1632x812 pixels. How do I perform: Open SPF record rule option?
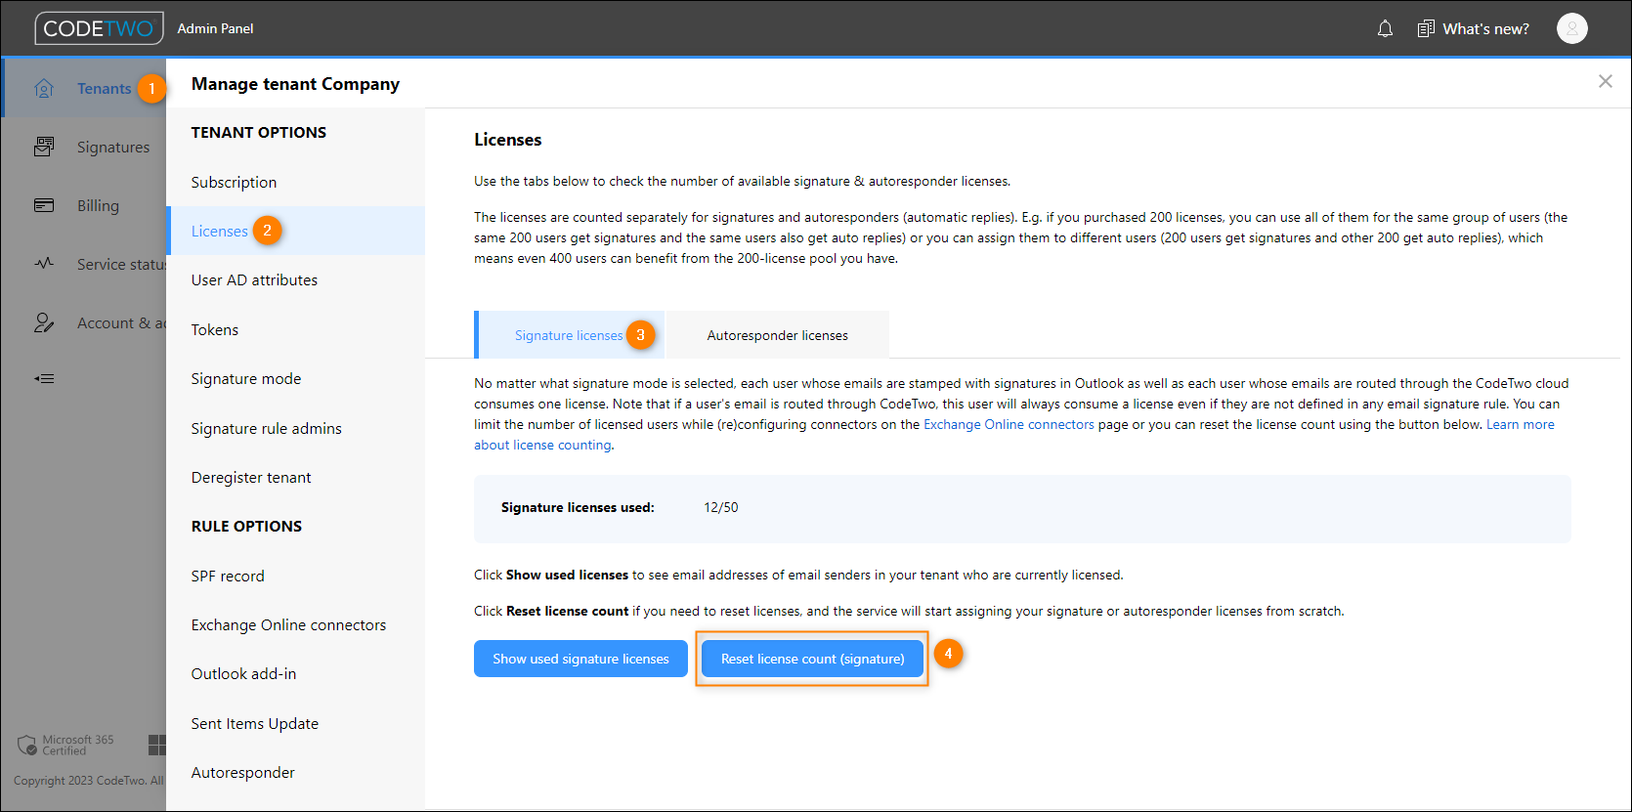pyautogui.click(x=228, y=577)
